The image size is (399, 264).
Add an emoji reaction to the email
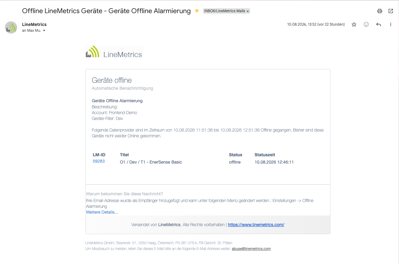click(x=366, y=24)
